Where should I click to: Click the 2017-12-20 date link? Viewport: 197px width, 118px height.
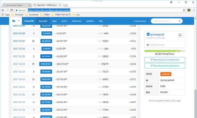(19, 95)
